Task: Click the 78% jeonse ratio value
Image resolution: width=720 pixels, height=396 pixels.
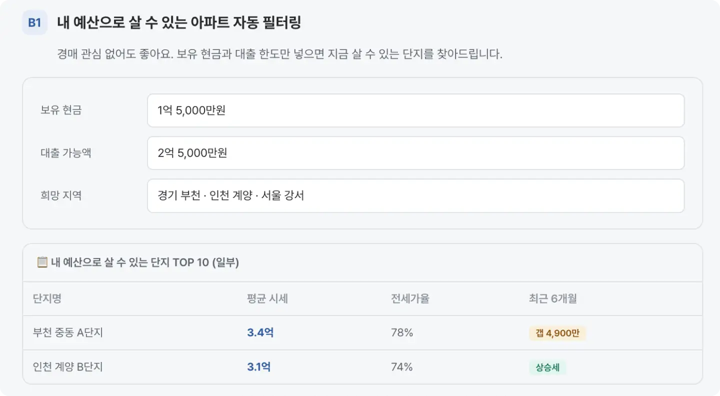Action: point(402,332)
